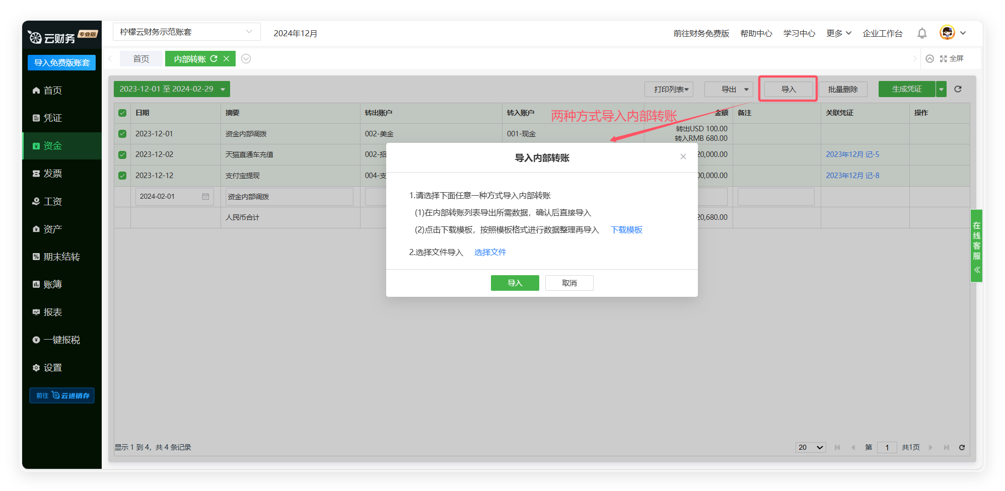Click the notification bell icon

click(x=921, y=33)
